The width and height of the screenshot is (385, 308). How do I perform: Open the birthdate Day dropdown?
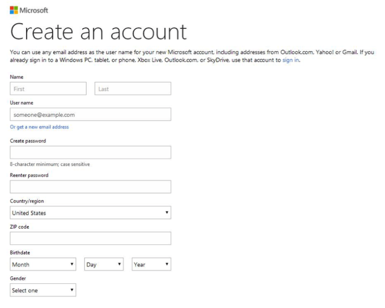pyautogui.click(x=104, y=264)
